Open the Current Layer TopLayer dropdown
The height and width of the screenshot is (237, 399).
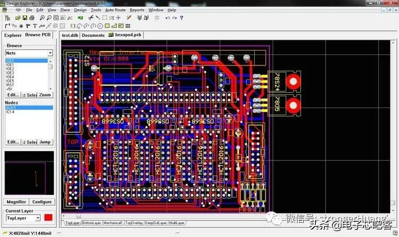click(x=37, y=218)
